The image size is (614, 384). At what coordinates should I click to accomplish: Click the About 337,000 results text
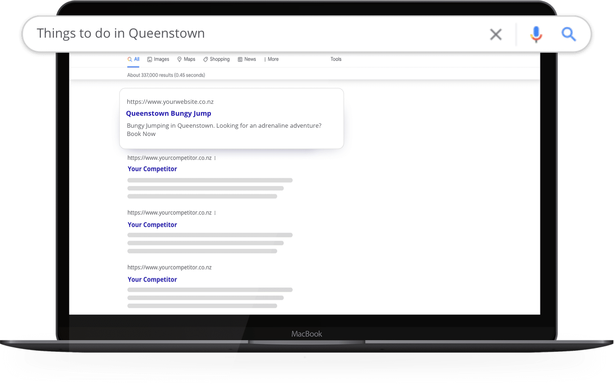[166, 75]
